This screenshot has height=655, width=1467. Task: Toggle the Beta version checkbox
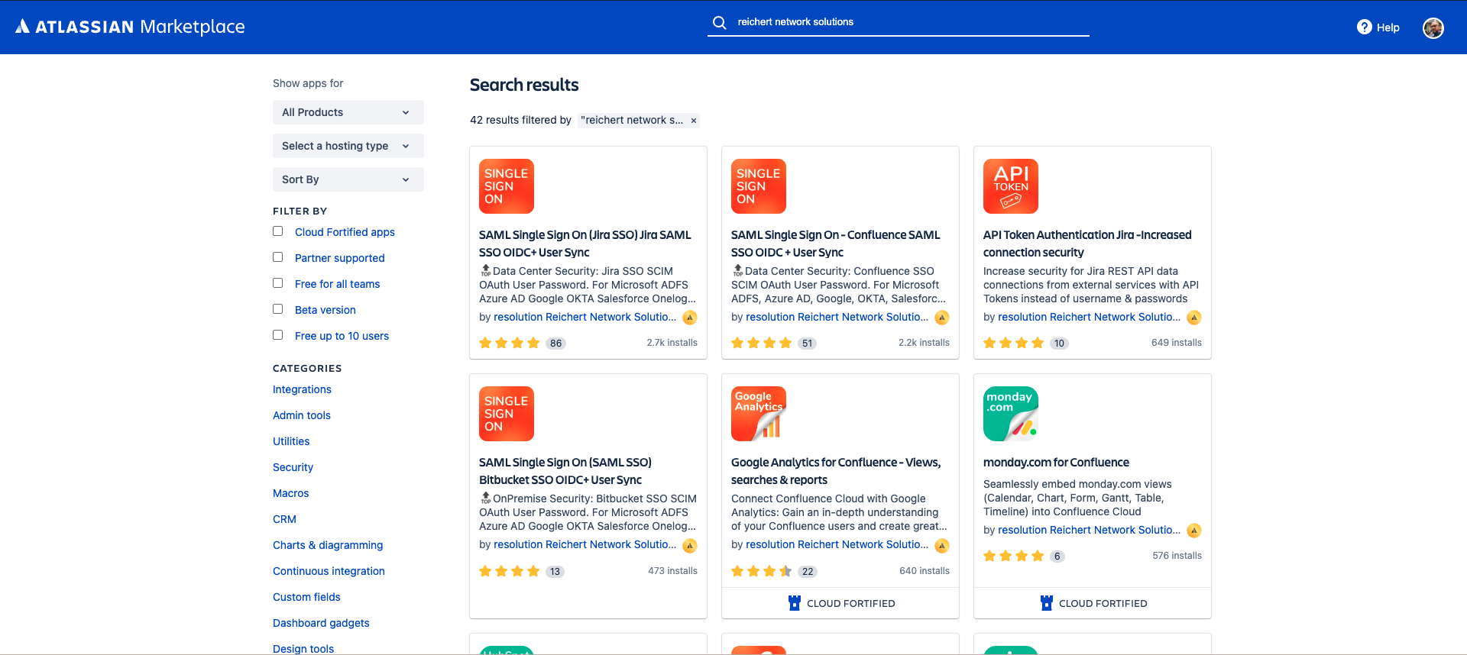coord(278,309)
